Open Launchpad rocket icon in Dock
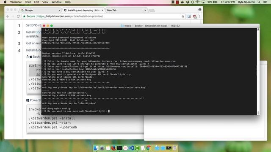Viewport: 271px width, 152px height. 102,148
